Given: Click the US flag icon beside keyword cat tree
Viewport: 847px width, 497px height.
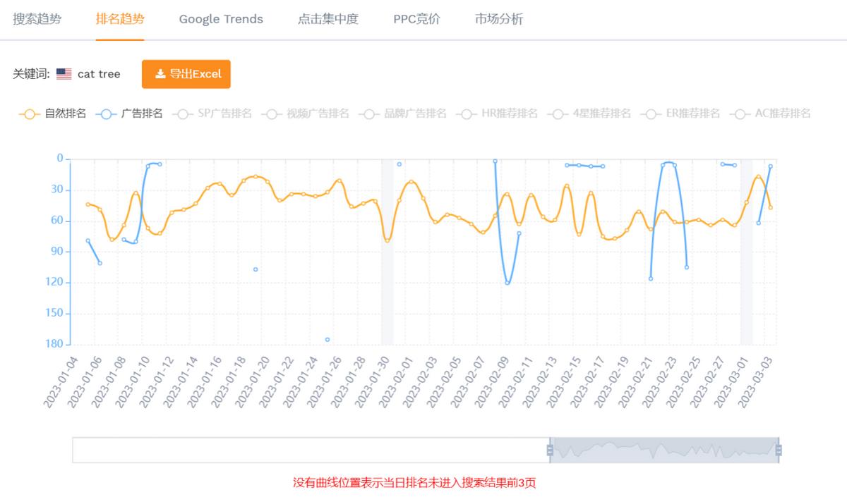Looking at the screenshot, I should [64, 73].
